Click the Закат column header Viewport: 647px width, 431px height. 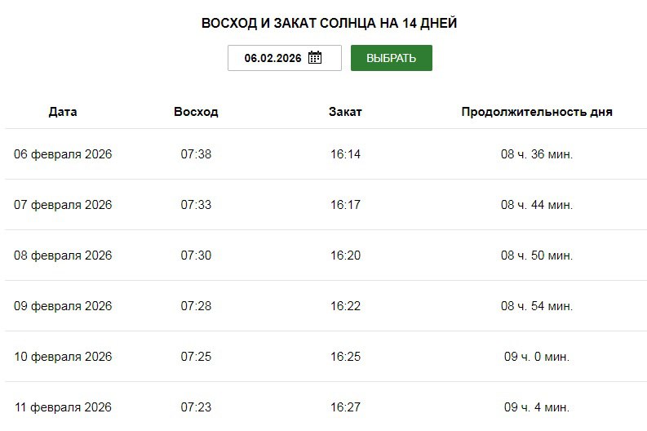pos(345,112)
